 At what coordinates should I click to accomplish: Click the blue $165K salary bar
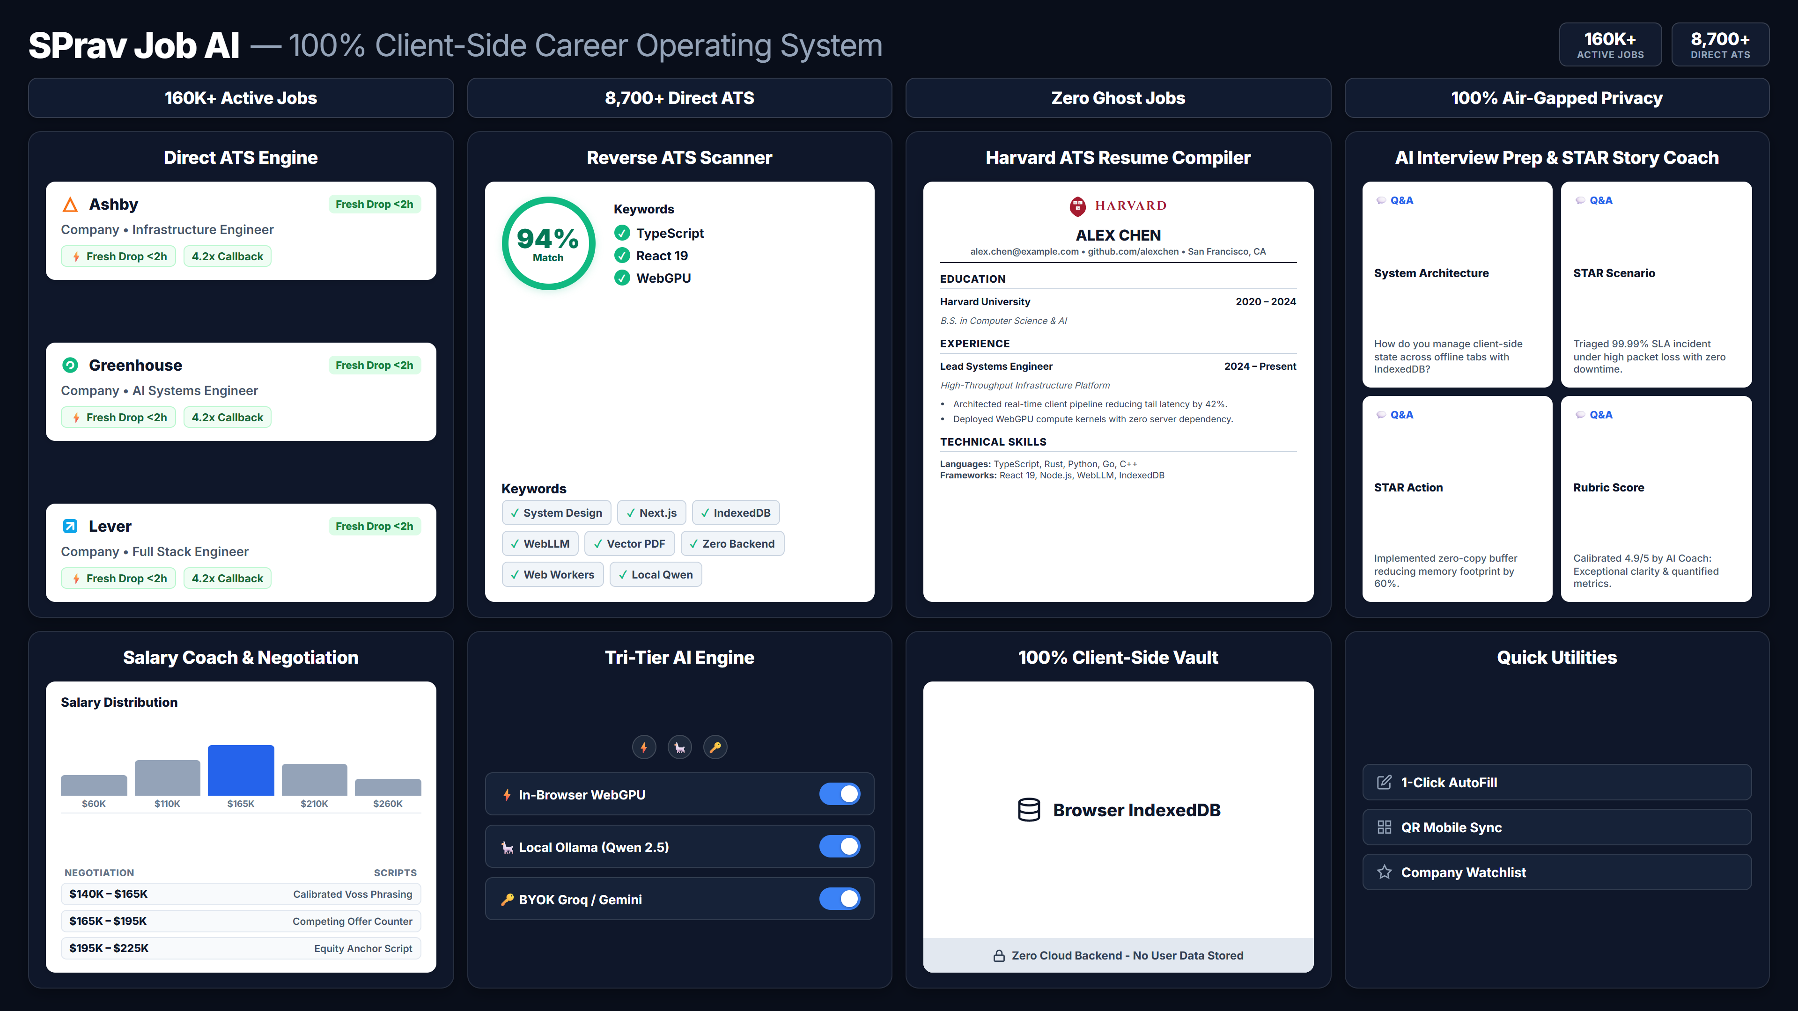[x=241, y=770]
